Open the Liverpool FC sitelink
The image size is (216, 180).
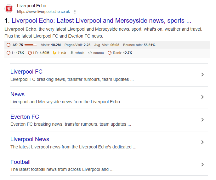(x=26, y=72)
